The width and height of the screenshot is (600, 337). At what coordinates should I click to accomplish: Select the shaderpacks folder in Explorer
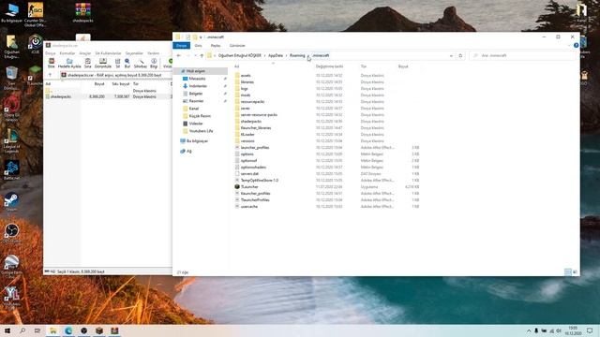(x=251, y=122)
